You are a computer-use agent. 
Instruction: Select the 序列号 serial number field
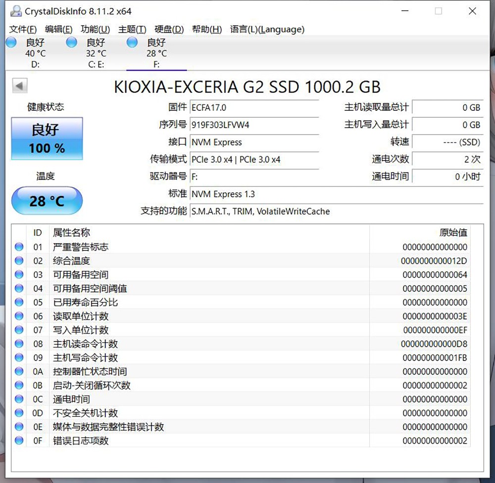point(254,124)
